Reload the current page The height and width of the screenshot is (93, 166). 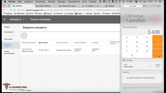coord(11,10)
